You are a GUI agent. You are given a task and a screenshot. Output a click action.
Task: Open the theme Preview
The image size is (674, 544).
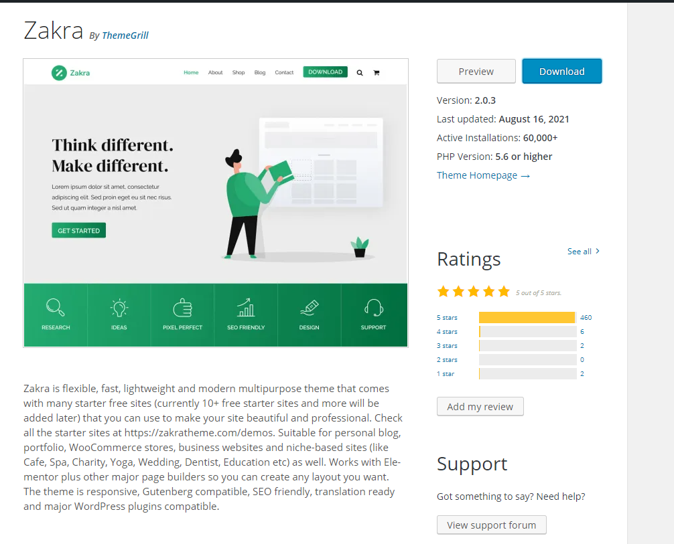[476, 72]
